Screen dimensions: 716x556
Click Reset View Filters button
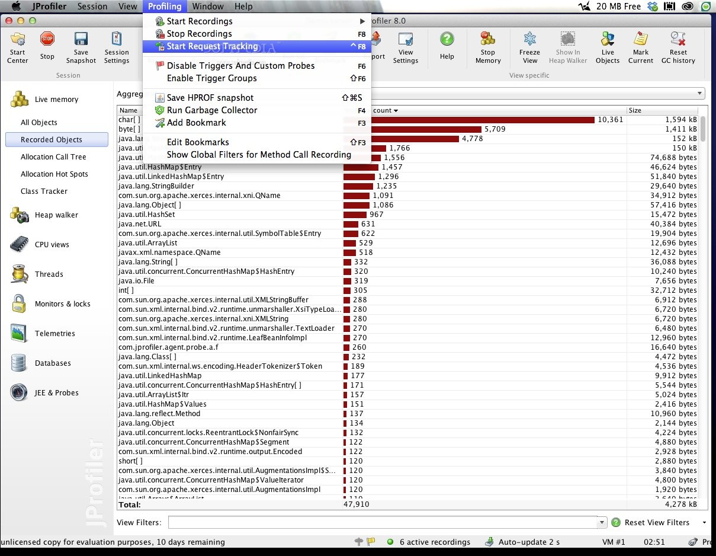[x=657, y=522]
